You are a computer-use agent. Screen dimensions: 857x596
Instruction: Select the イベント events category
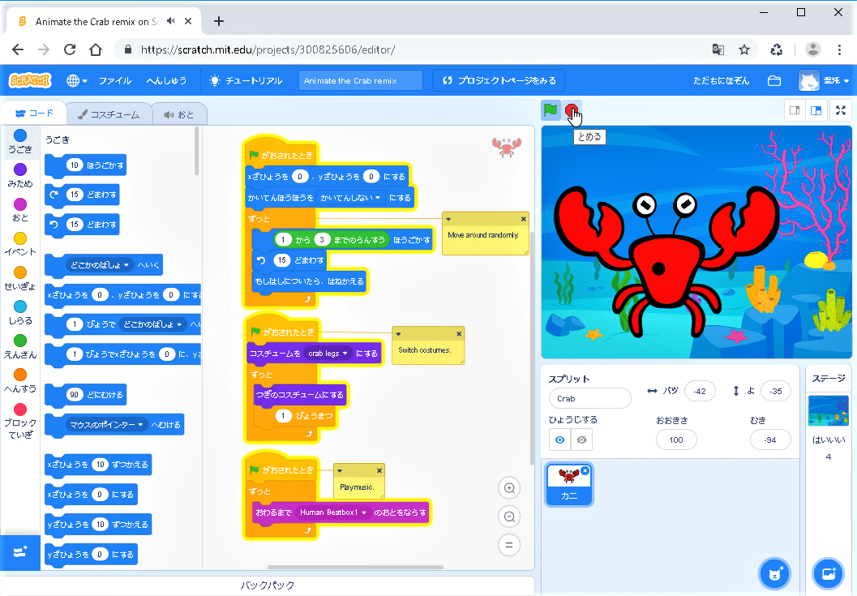pos(20,244)
